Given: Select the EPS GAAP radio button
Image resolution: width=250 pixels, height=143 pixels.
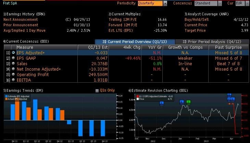Looking at the screenshot, I should point(13,58).
